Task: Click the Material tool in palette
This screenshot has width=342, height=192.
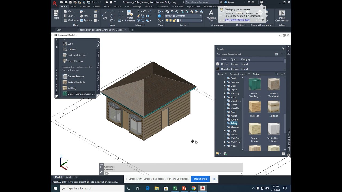Action: point(69,49)
